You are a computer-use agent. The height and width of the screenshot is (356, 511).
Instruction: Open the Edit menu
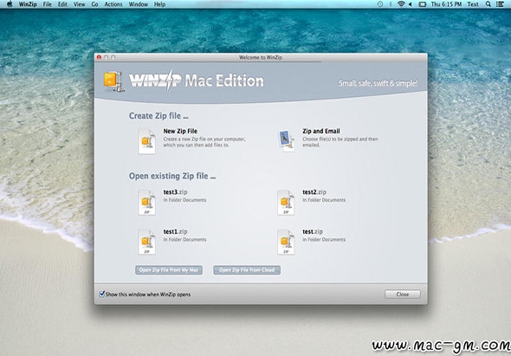(62, 4)
